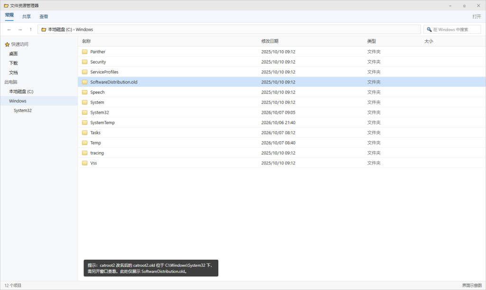Click the Security folder icon
486x290 pixels.
[x=84, y=62]
